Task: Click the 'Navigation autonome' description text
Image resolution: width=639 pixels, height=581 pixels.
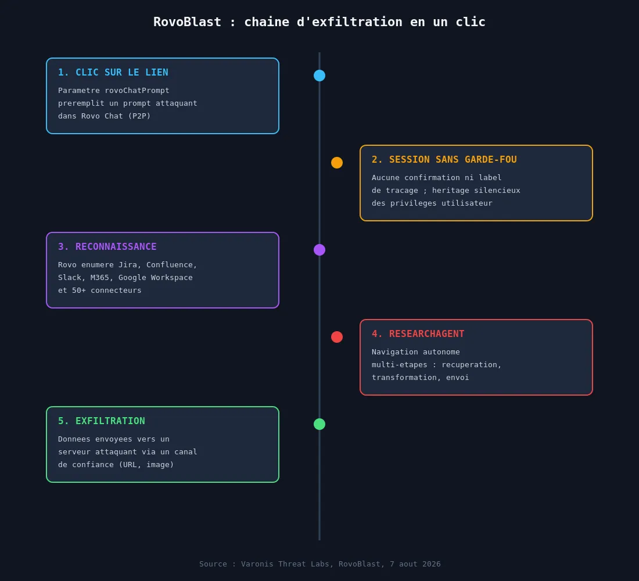Action: (x=436, y=365)
